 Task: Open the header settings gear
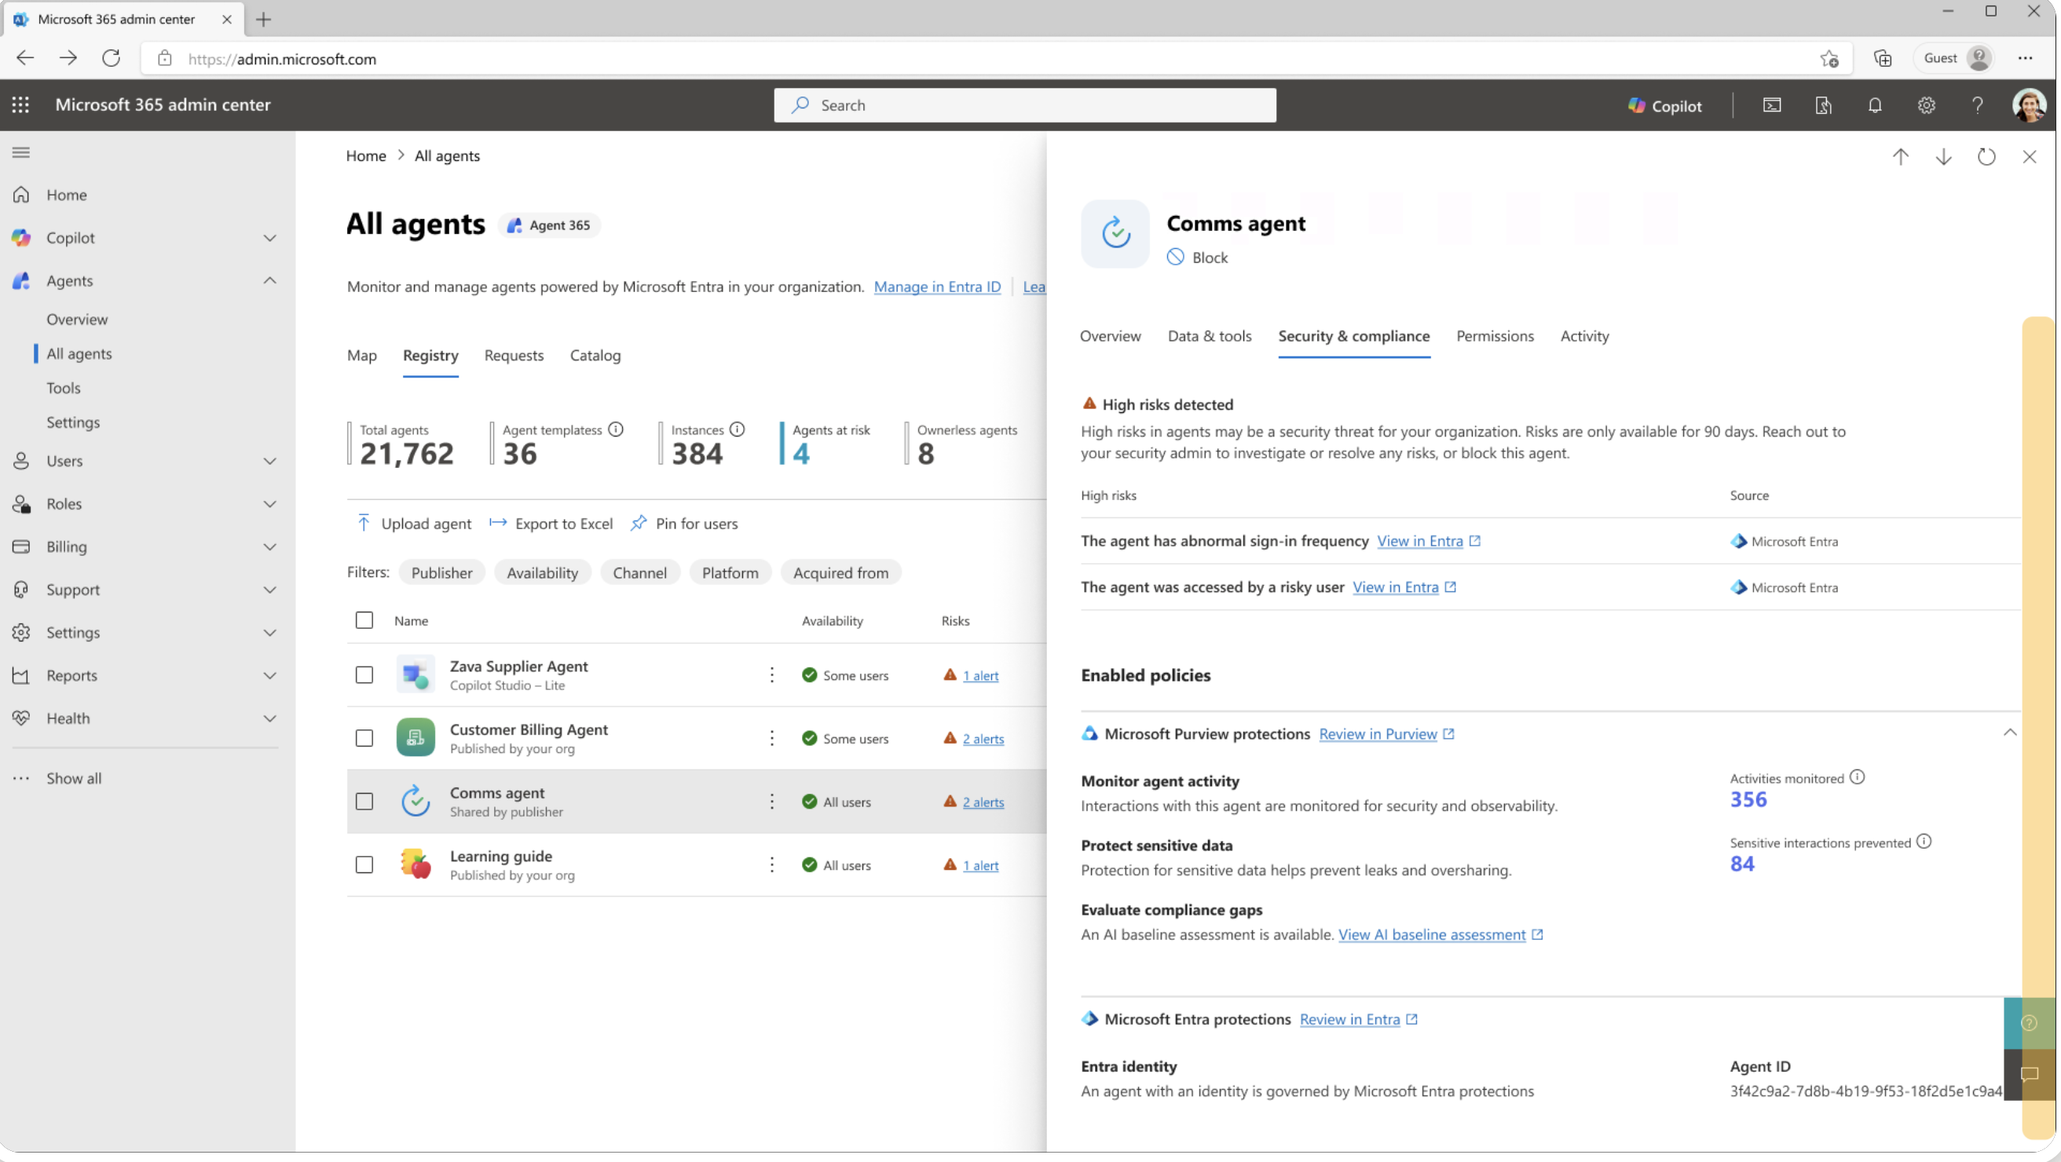click(x=1926, y=105)
